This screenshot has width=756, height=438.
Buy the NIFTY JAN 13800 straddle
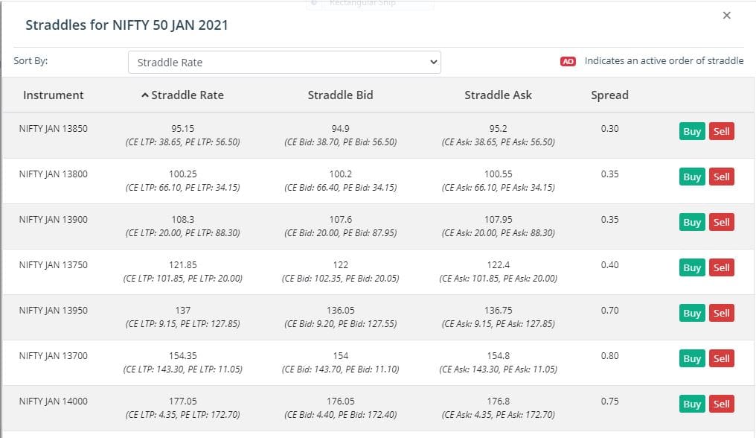[692, 177]
